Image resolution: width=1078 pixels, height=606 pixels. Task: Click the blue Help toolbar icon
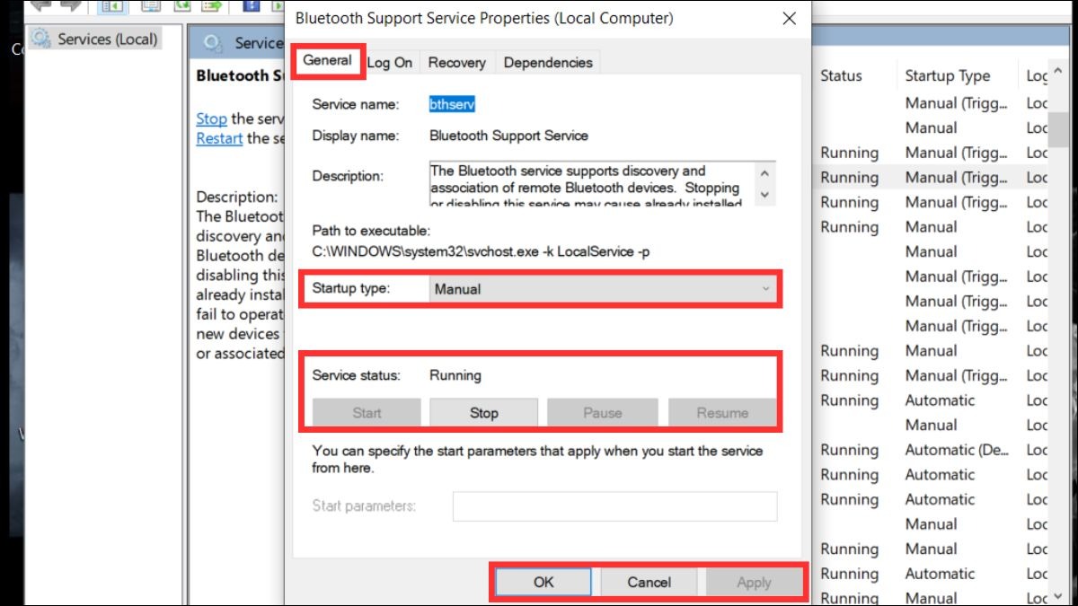[251, 5]
